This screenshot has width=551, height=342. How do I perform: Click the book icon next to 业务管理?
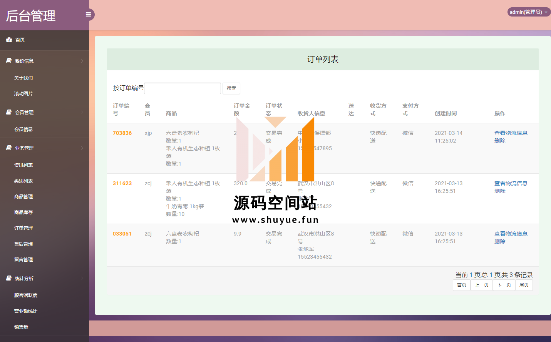[x=9, y=148]
